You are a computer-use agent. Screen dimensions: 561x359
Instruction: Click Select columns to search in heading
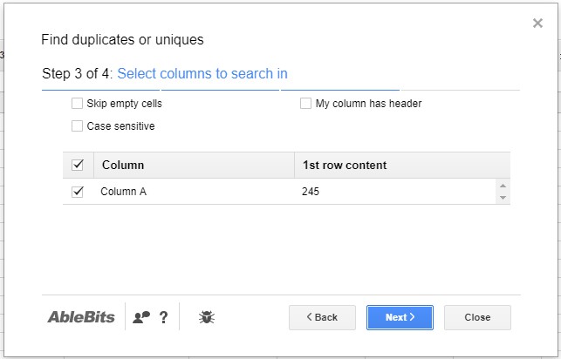pyautogui.click(x=202, y=74)
